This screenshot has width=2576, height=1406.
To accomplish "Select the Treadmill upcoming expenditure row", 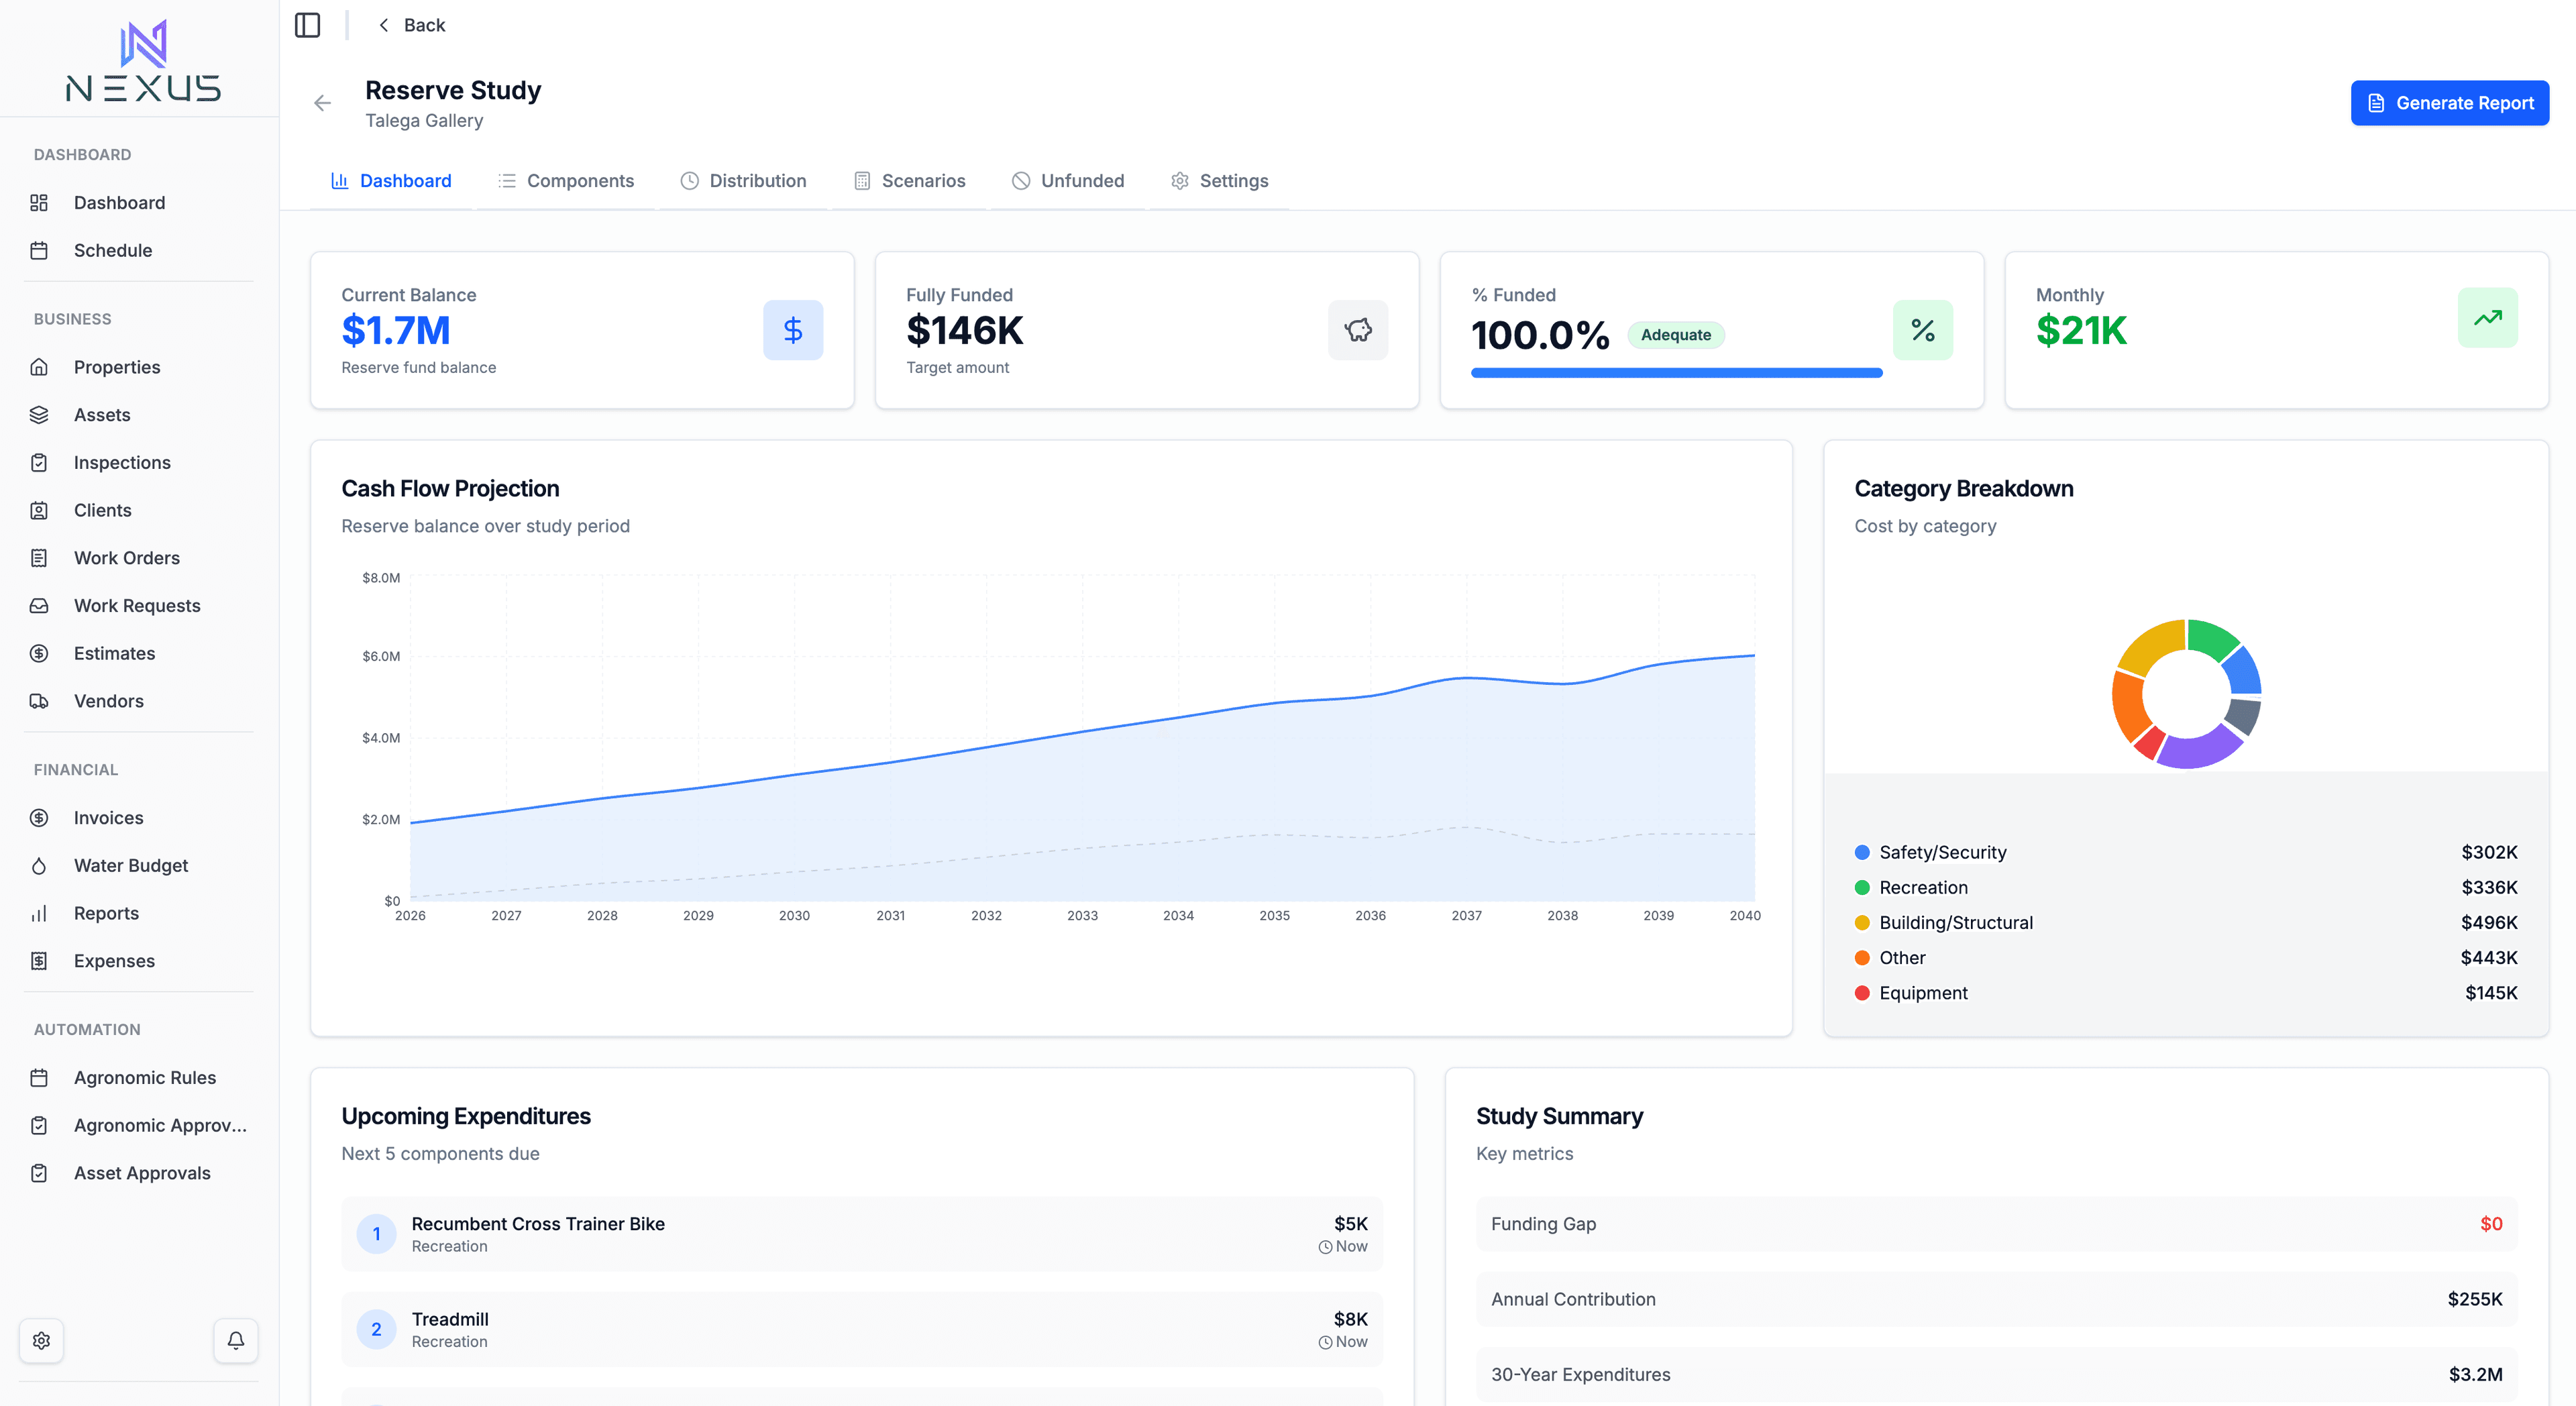I will [862, 1329].
